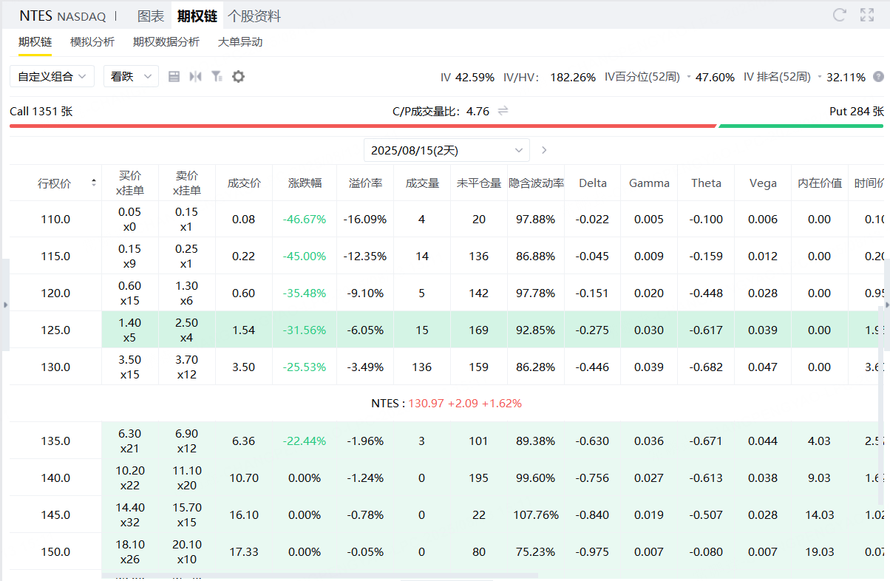
Task: Open the 大单异动 sub-tab
Action: (x=240, y=42)
